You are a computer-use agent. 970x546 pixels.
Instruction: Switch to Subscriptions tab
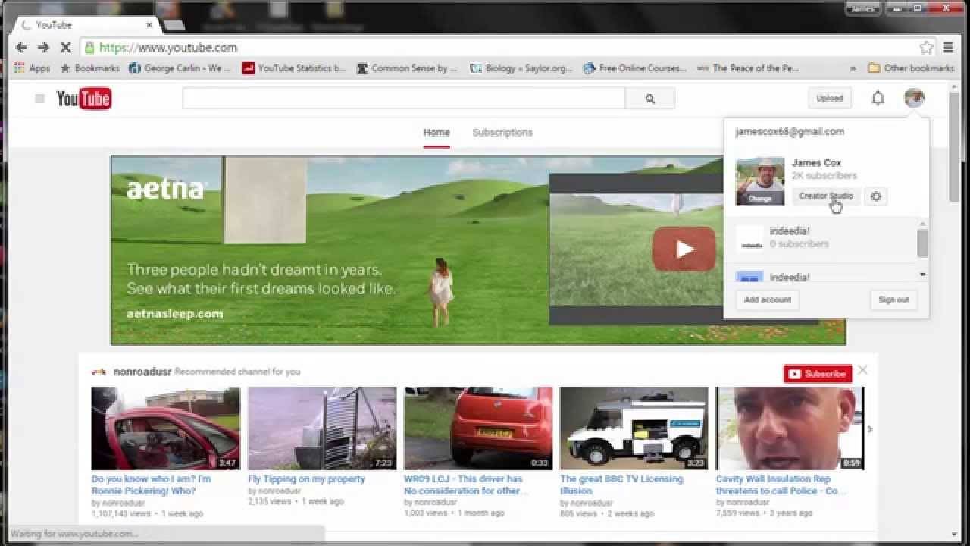502,132
